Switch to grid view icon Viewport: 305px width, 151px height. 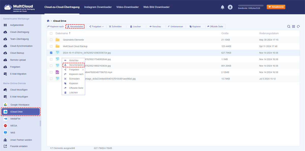coord(294,27)
